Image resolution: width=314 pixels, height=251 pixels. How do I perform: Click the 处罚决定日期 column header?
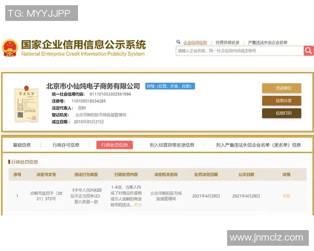[206, 175]
